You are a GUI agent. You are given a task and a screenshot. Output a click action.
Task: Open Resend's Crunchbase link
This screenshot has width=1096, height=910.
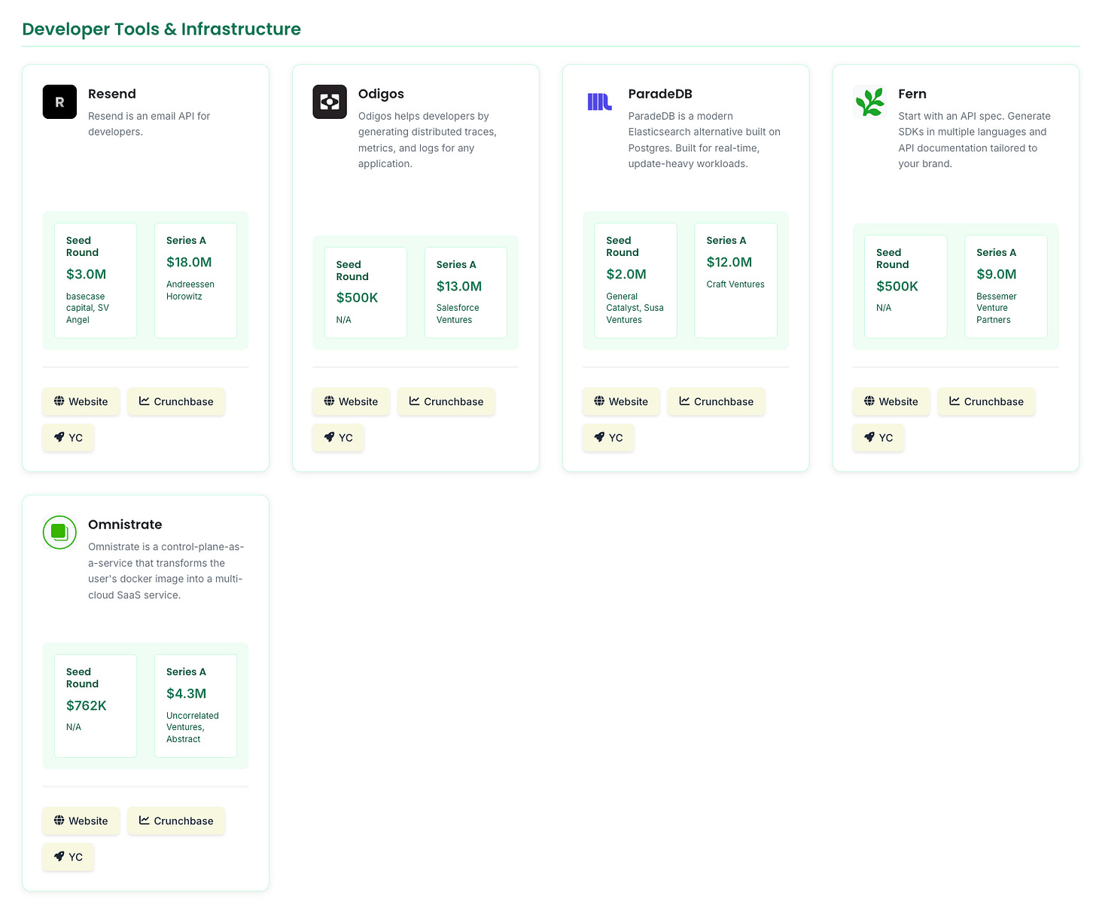[x=176, y=401]
